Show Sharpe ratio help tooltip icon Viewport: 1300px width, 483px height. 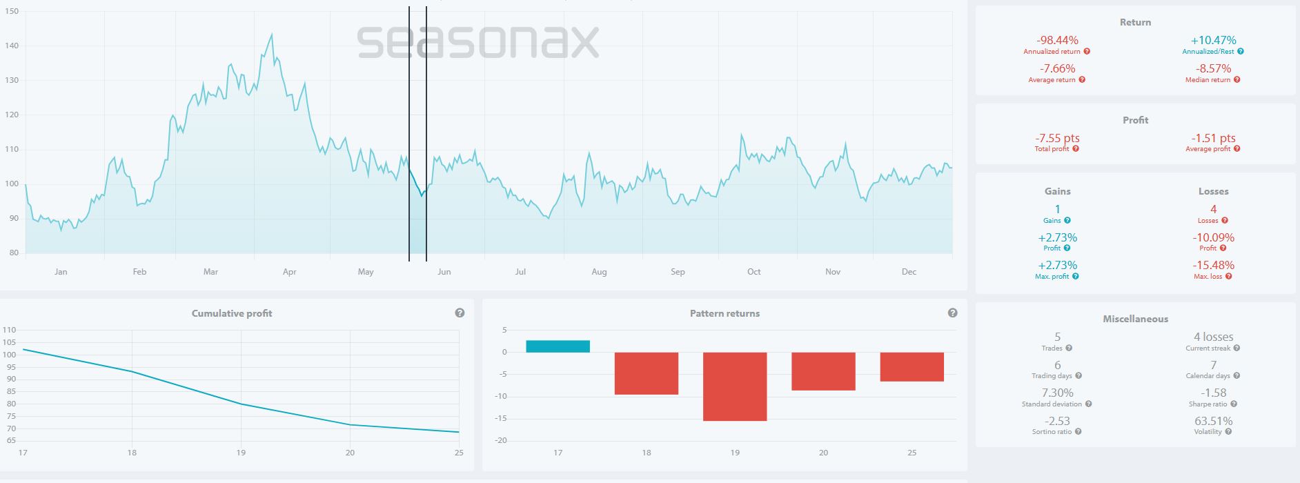1234,404
